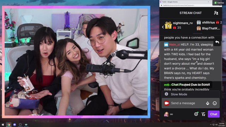Open the circular app icon beside Discord in the taskbar
Image resolution: width=226 pixels, height=127 pixels.
[x=20, y=125]
